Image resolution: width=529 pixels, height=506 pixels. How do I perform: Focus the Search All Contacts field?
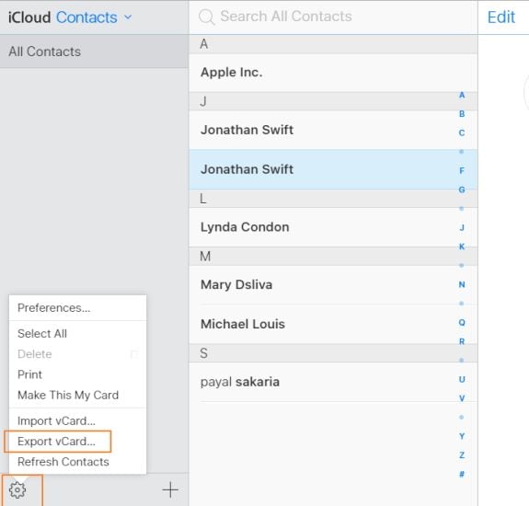[x=333, y=17]
